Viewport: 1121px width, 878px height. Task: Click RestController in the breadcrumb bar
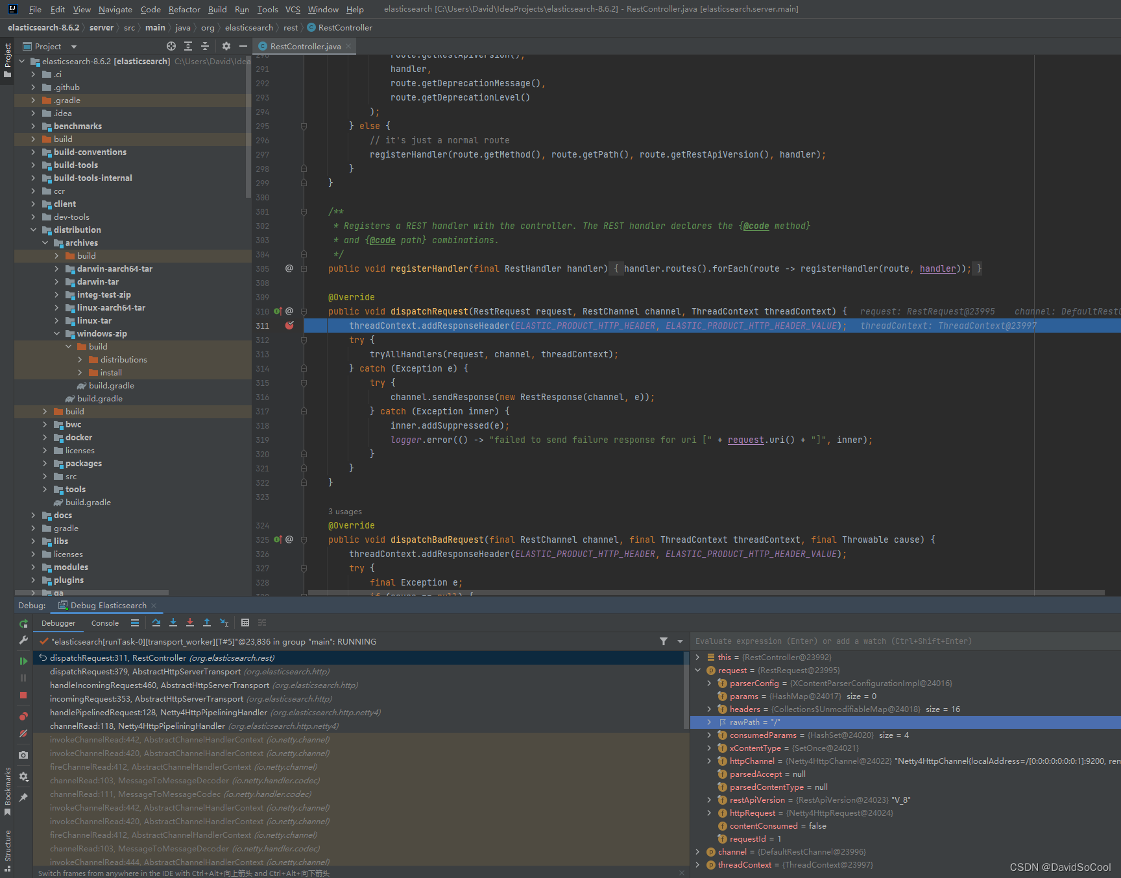coord(339,28)
